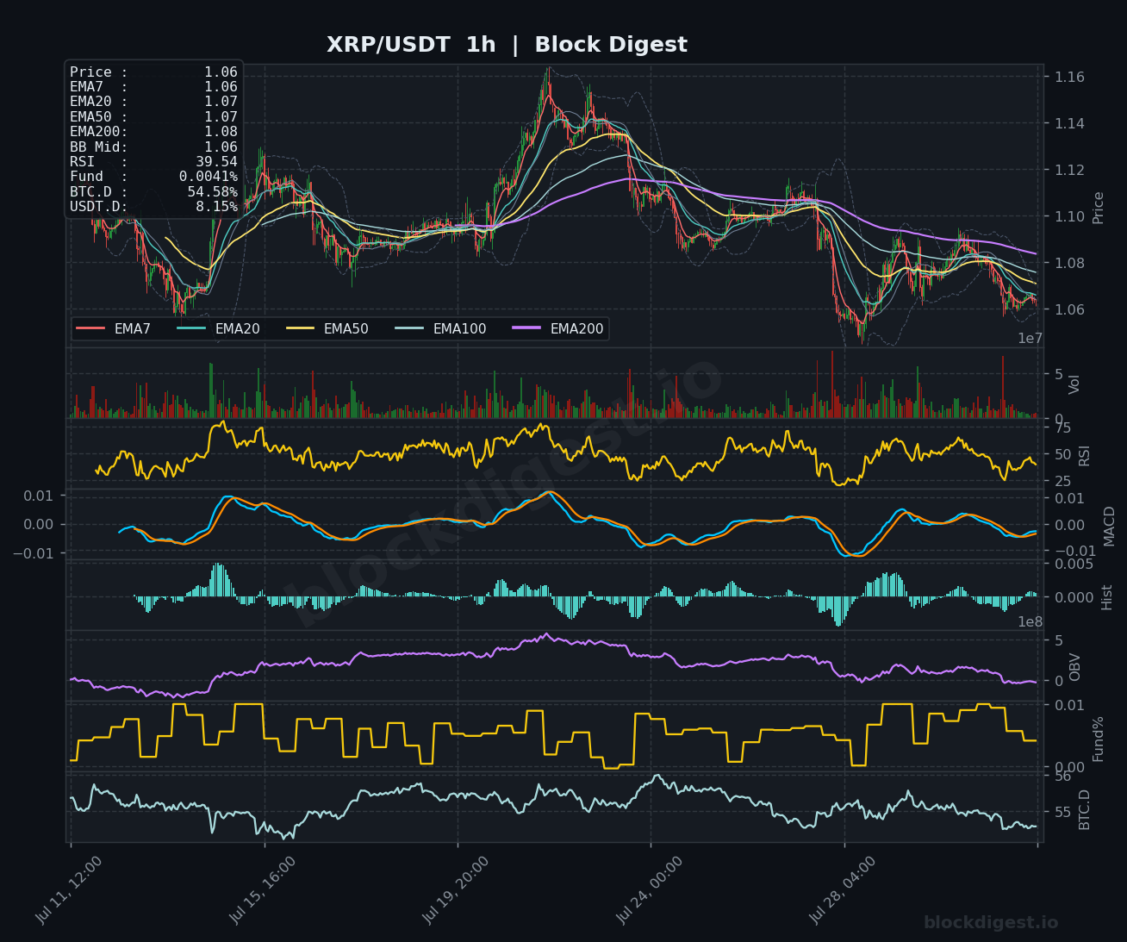1127x942 pixels.
Task: Click the yellow EMA50 legend line swatch
Action: tap(300, 328)
